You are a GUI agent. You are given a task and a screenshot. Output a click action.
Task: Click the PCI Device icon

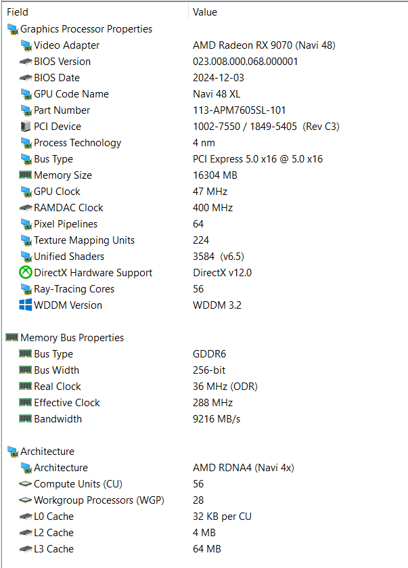[26, 127]
